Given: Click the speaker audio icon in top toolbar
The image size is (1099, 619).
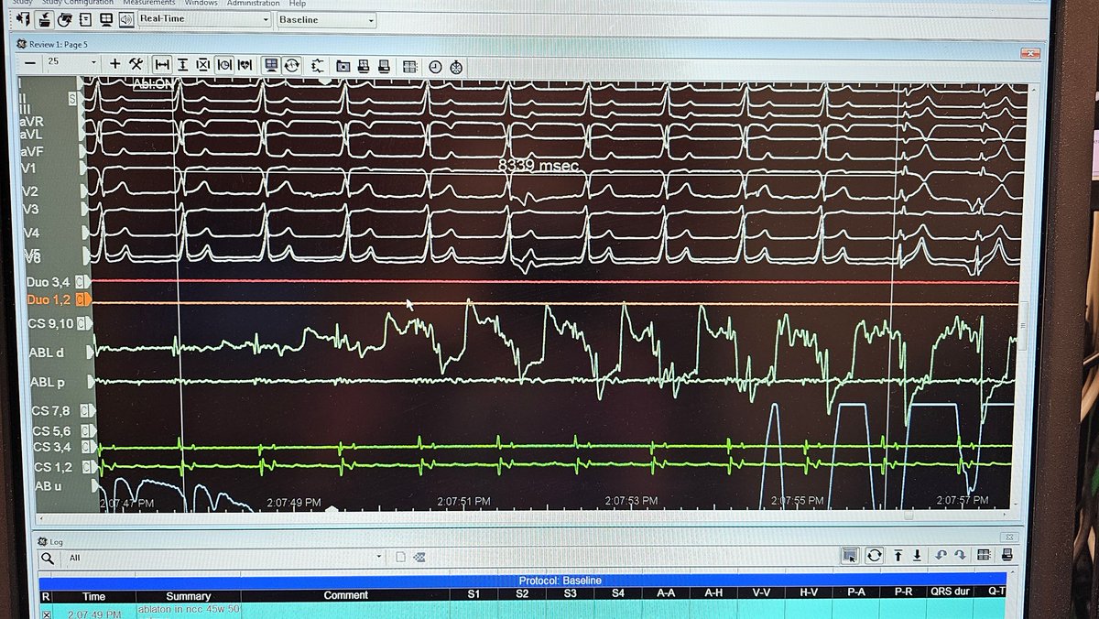Looking at the screenshot, I should [x=126, y=19].
